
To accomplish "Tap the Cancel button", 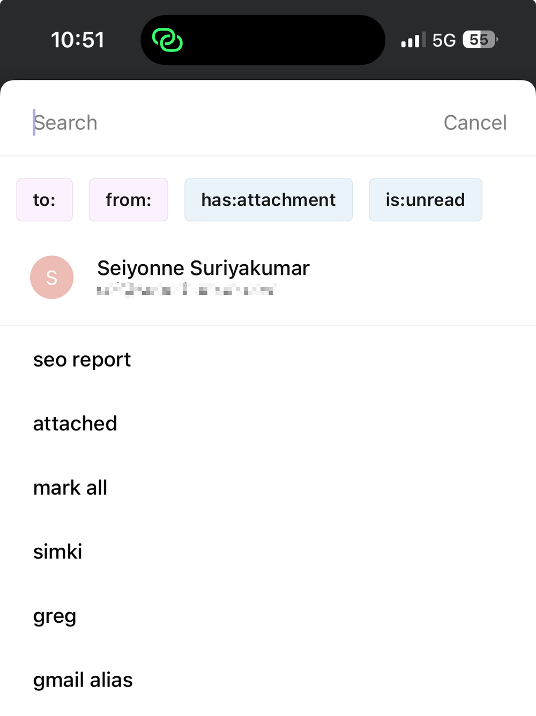I will pos(475,123).
